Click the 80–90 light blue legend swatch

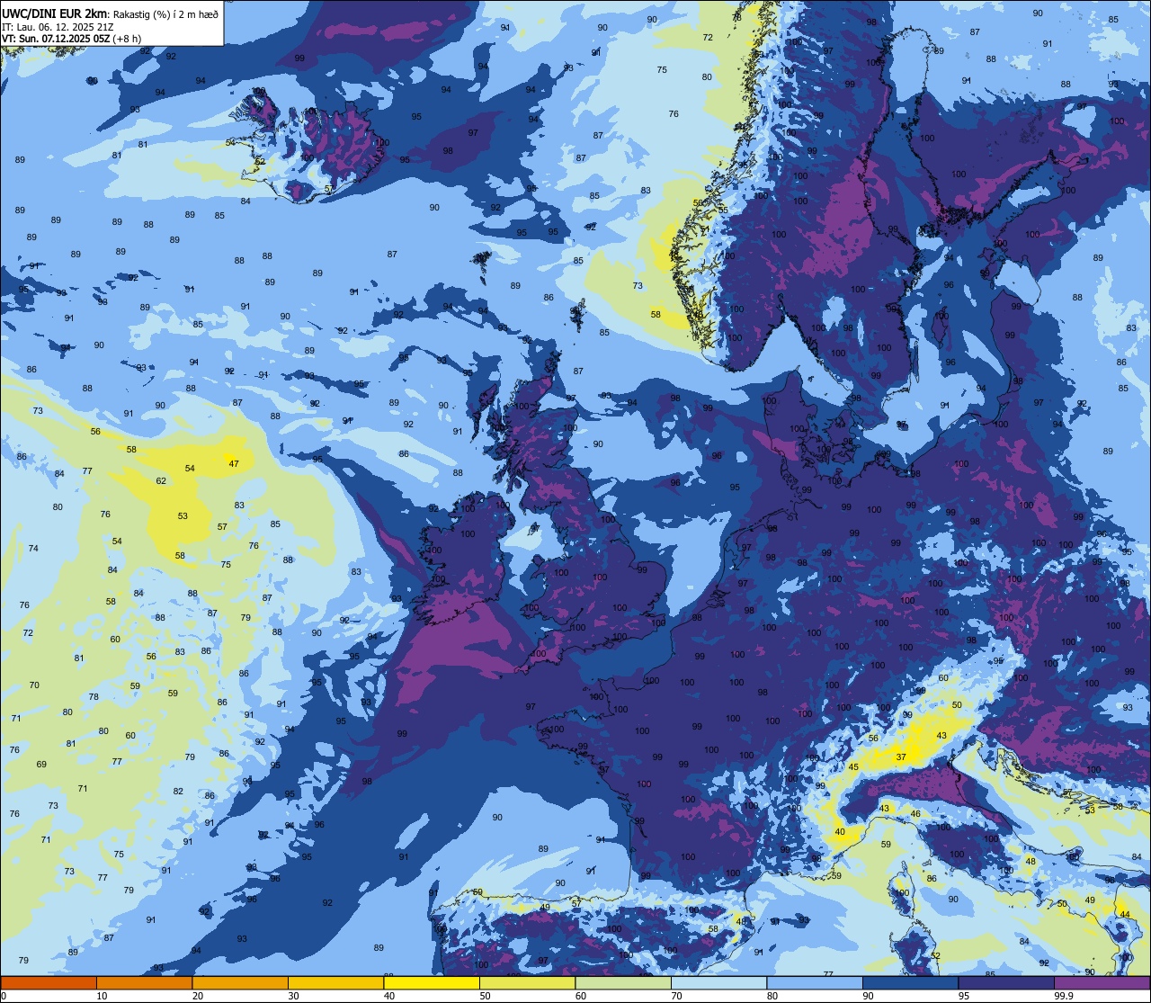pyautogui.click(x=815, y=982)
